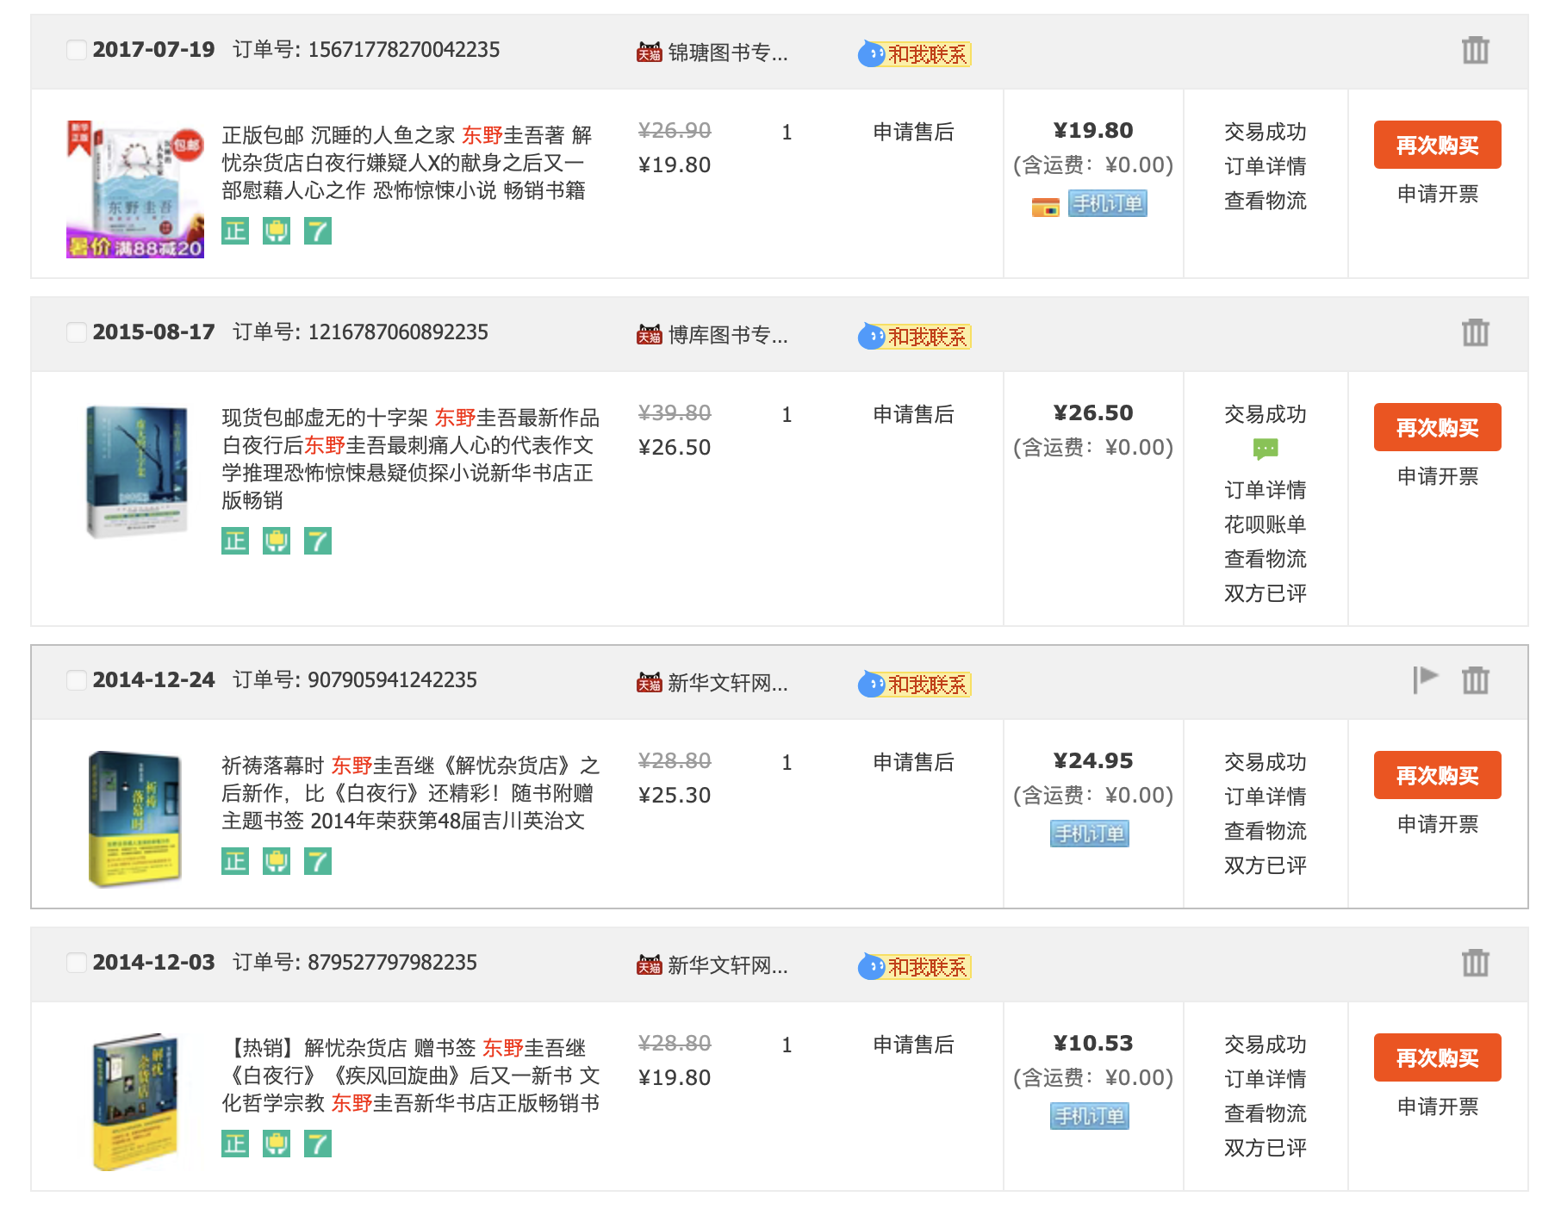1561x1209 pixels.
Task: Contact the 2014-12-03 order seller via 和我联系
Action: (x=914, y=967)
